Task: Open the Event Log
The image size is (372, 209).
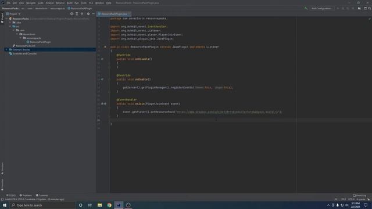Action: point(359,196)
